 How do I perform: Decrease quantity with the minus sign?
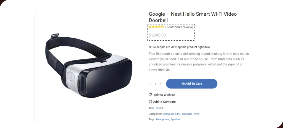150,84
